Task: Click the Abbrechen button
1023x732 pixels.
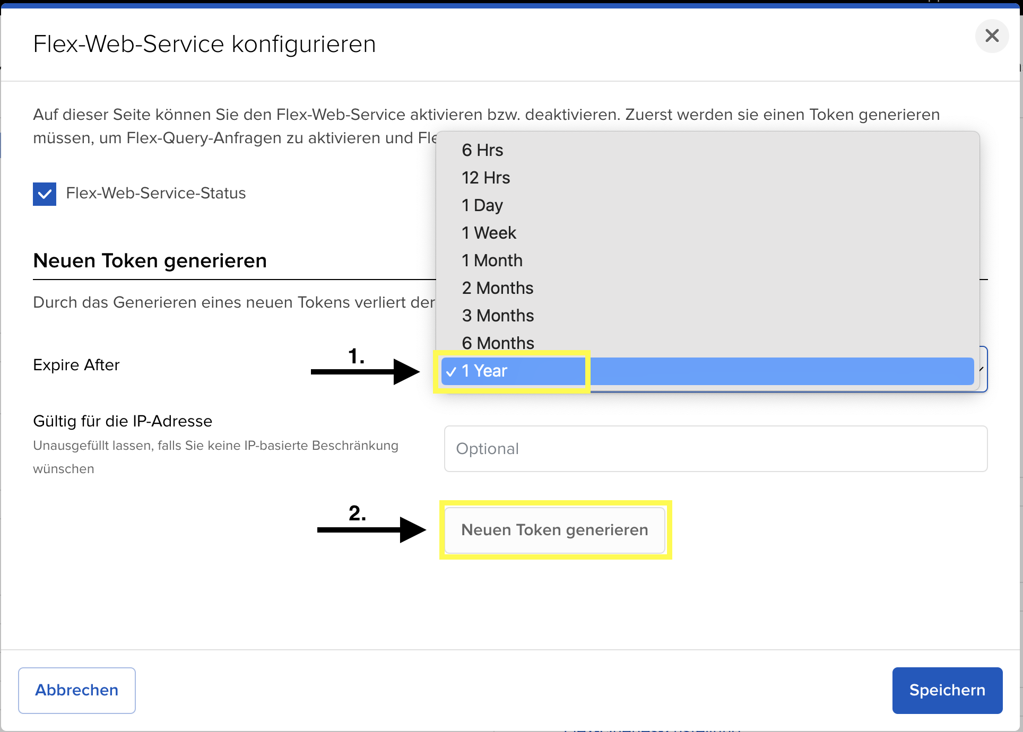Action: (77, 690)
